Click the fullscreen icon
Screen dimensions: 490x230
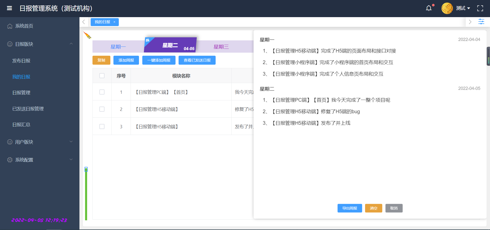click(480, 8)
